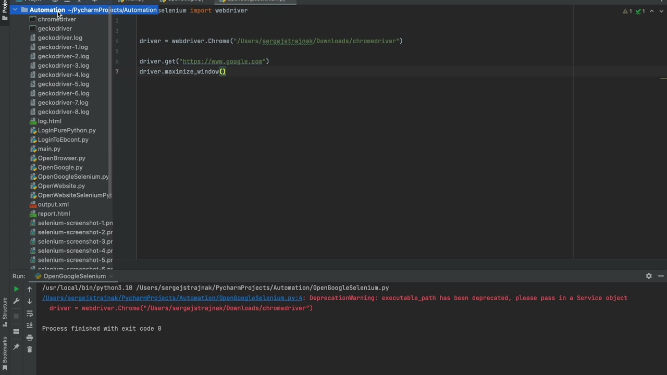Rerun OpenGoogleSelenium with green play icon
The image size is (667, 375).
tap(16, 289)
